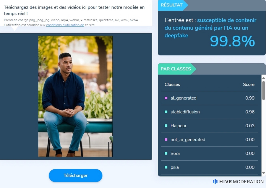
Task: Click the stablediffusion cyan color marker
Action: 166,112
